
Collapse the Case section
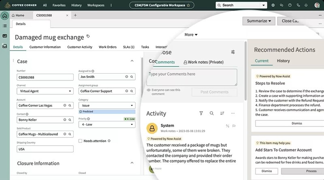[132, 61]
